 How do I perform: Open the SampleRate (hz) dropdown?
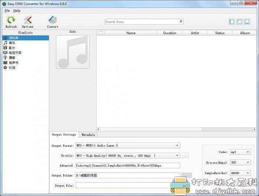pos(240,173)
